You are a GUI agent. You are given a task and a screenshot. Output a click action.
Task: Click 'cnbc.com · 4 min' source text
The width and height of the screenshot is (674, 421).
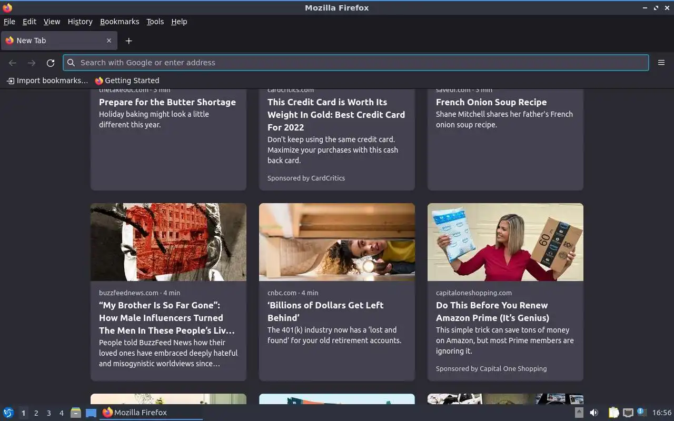pyautogui.click(x=293, y=293)
